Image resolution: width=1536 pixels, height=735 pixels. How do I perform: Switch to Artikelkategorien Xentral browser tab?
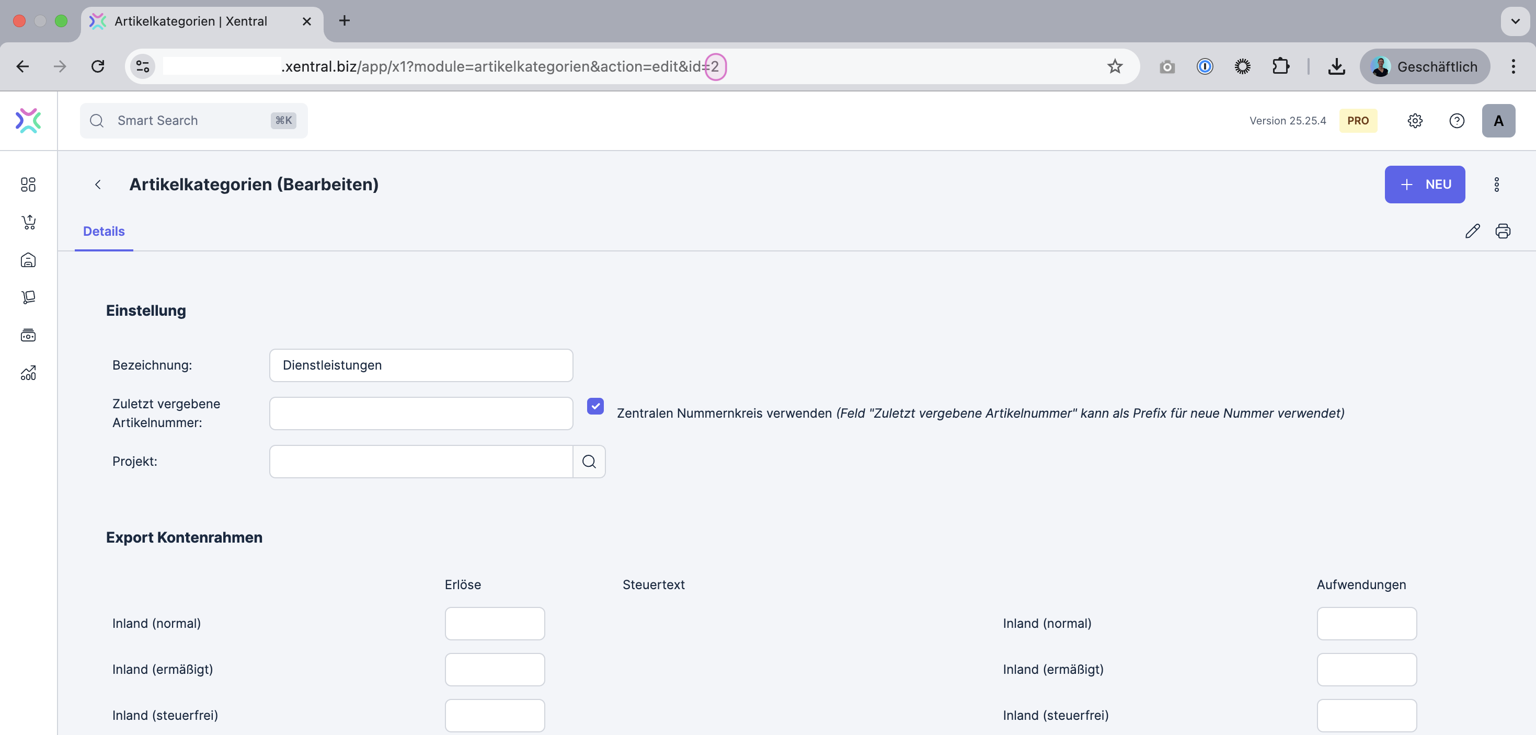coord(191,21)
